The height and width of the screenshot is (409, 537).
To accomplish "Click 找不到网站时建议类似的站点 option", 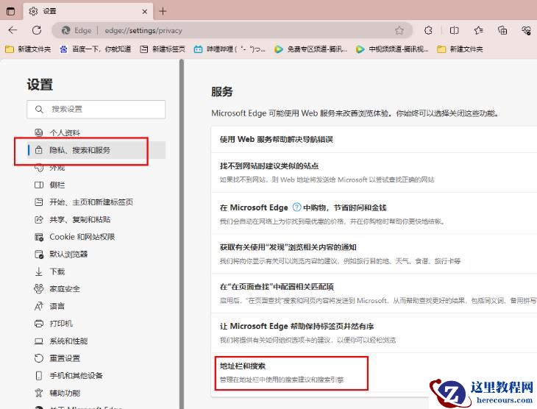I will click(374, 173).
